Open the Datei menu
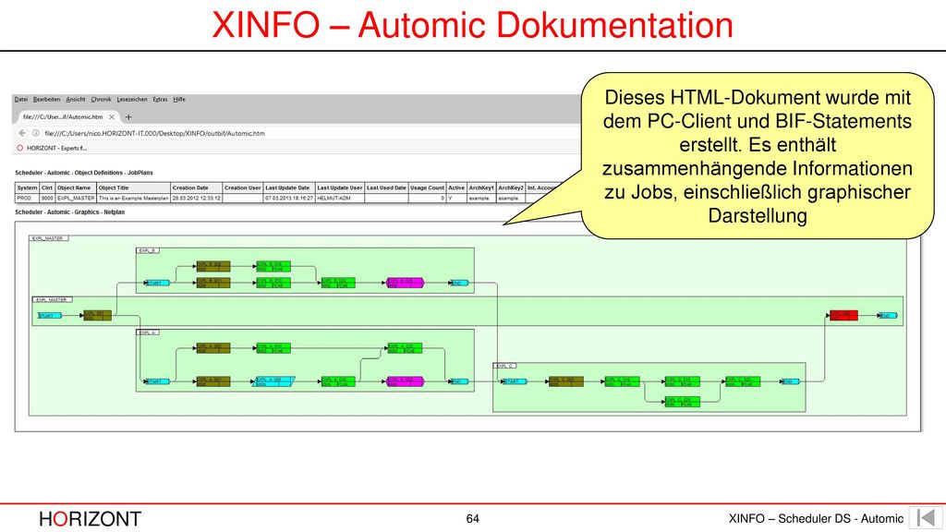The width and height of the screenshot is (946, 532). [21, 100]
